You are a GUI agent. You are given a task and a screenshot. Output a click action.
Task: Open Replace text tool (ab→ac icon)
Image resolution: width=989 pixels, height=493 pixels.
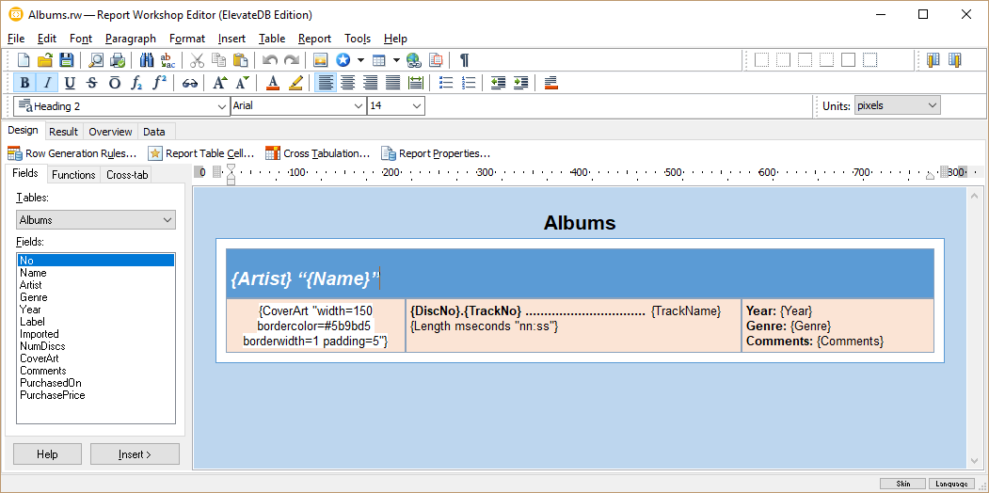167,60
